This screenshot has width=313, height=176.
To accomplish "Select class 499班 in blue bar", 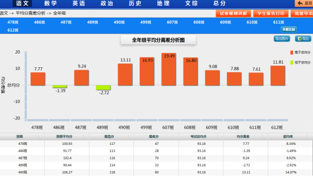I will click(146, 22).
